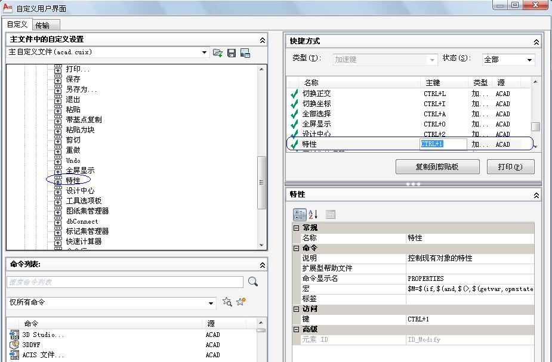The image size is (552, 362).
Task: Select 工具选项板 in the customization tree
Action: tap(84, 201)
